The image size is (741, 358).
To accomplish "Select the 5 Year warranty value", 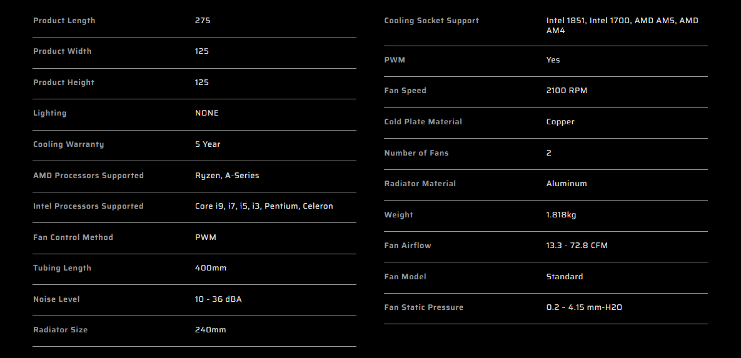I will tap(208, 144).
